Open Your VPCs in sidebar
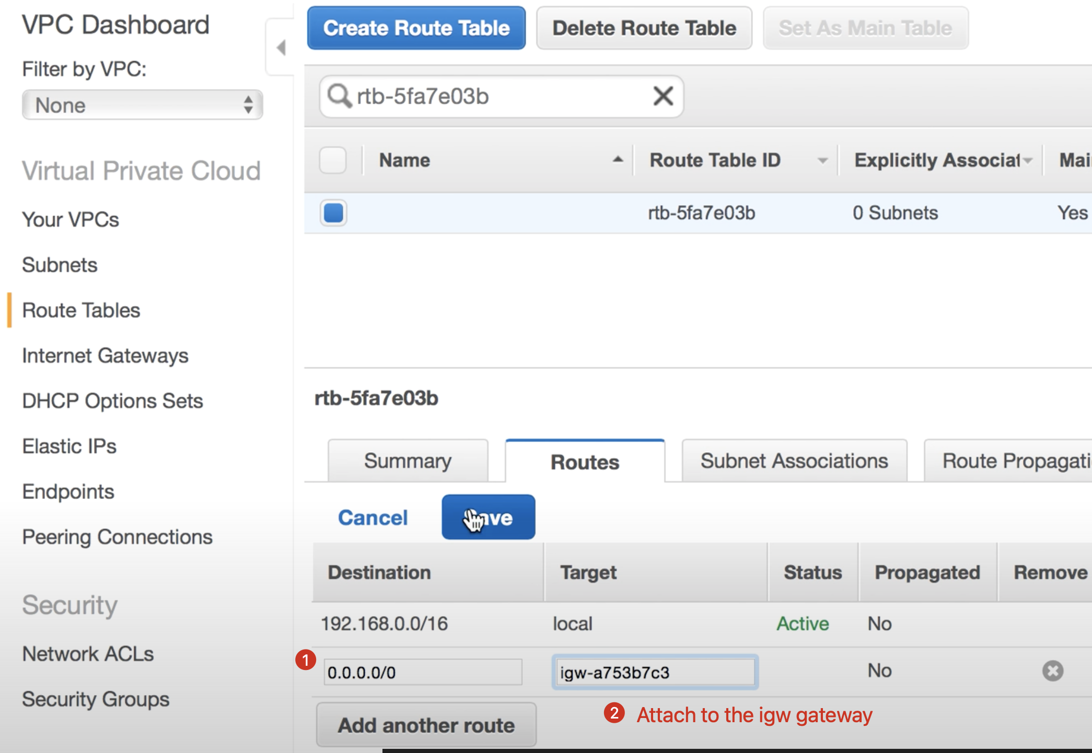1092x753 pixels. 71,219
